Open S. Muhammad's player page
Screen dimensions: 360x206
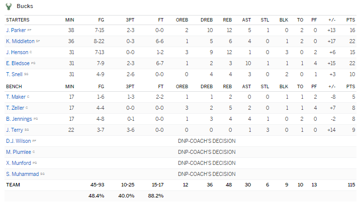(x=21, y=174)
